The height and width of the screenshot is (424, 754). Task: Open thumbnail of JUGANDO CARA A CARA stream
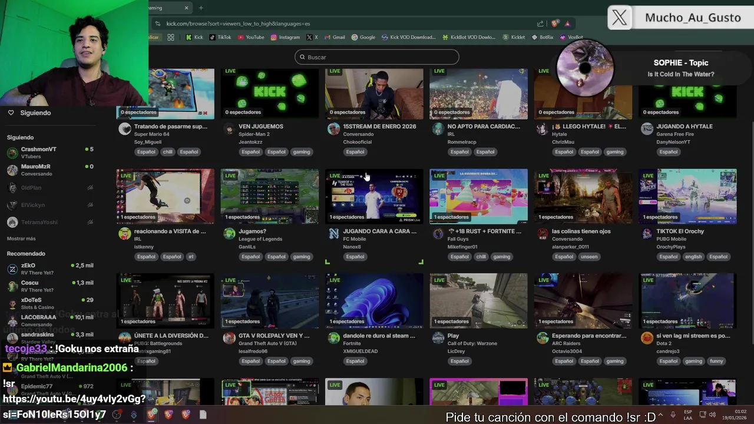(374, 196)
